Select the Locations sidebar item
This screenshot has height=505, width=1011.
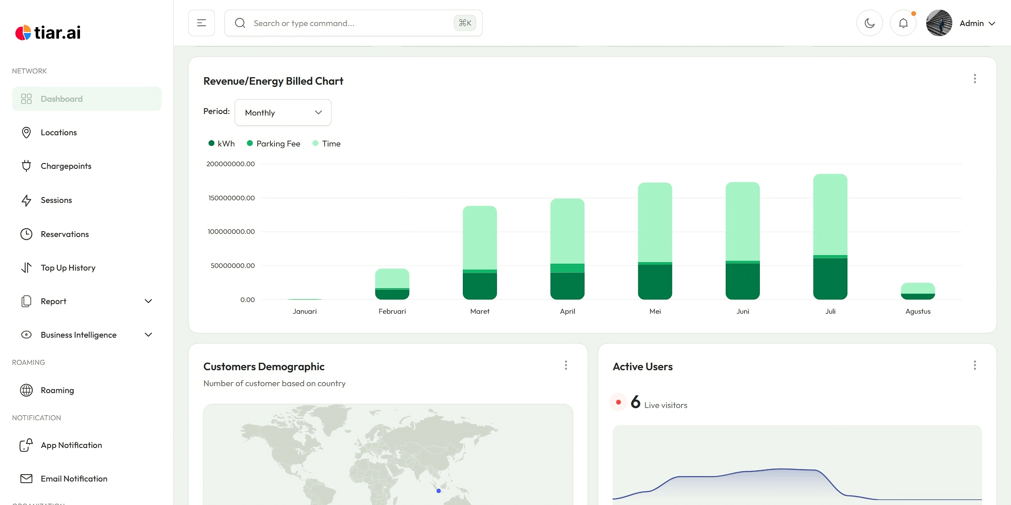pyautogui.click(x=59, y=132)
